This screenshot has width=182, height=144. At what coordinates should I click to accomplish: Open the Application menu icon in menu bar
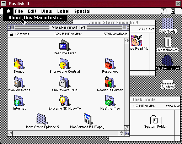(x=173, y=11)
